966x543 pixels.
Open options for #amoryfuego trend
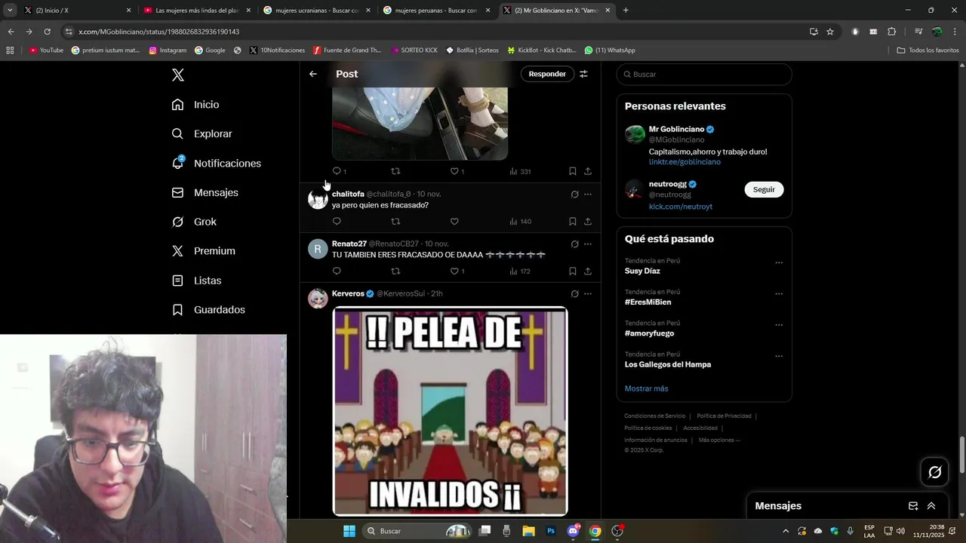pos(779,325)
